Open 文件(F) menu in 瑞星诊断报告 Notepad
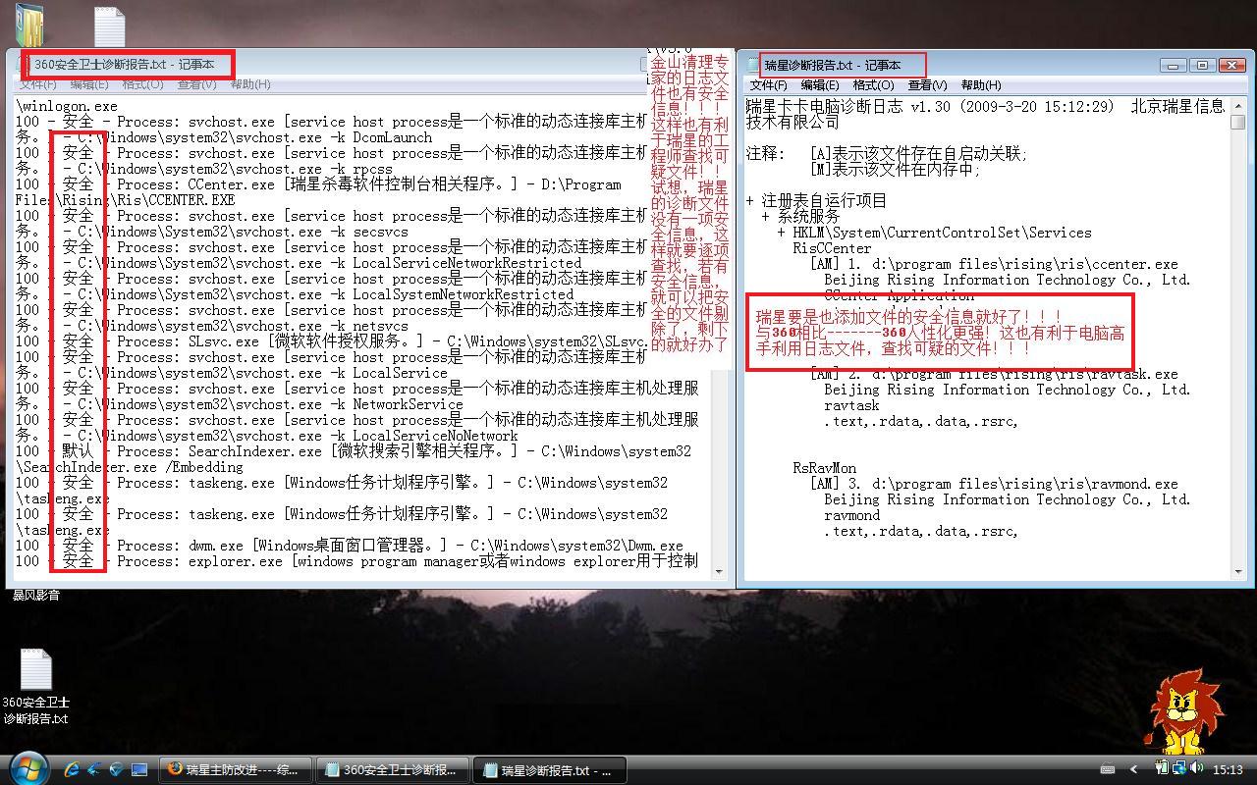This screenshot has height=785, width=1257. click(768, 85)
